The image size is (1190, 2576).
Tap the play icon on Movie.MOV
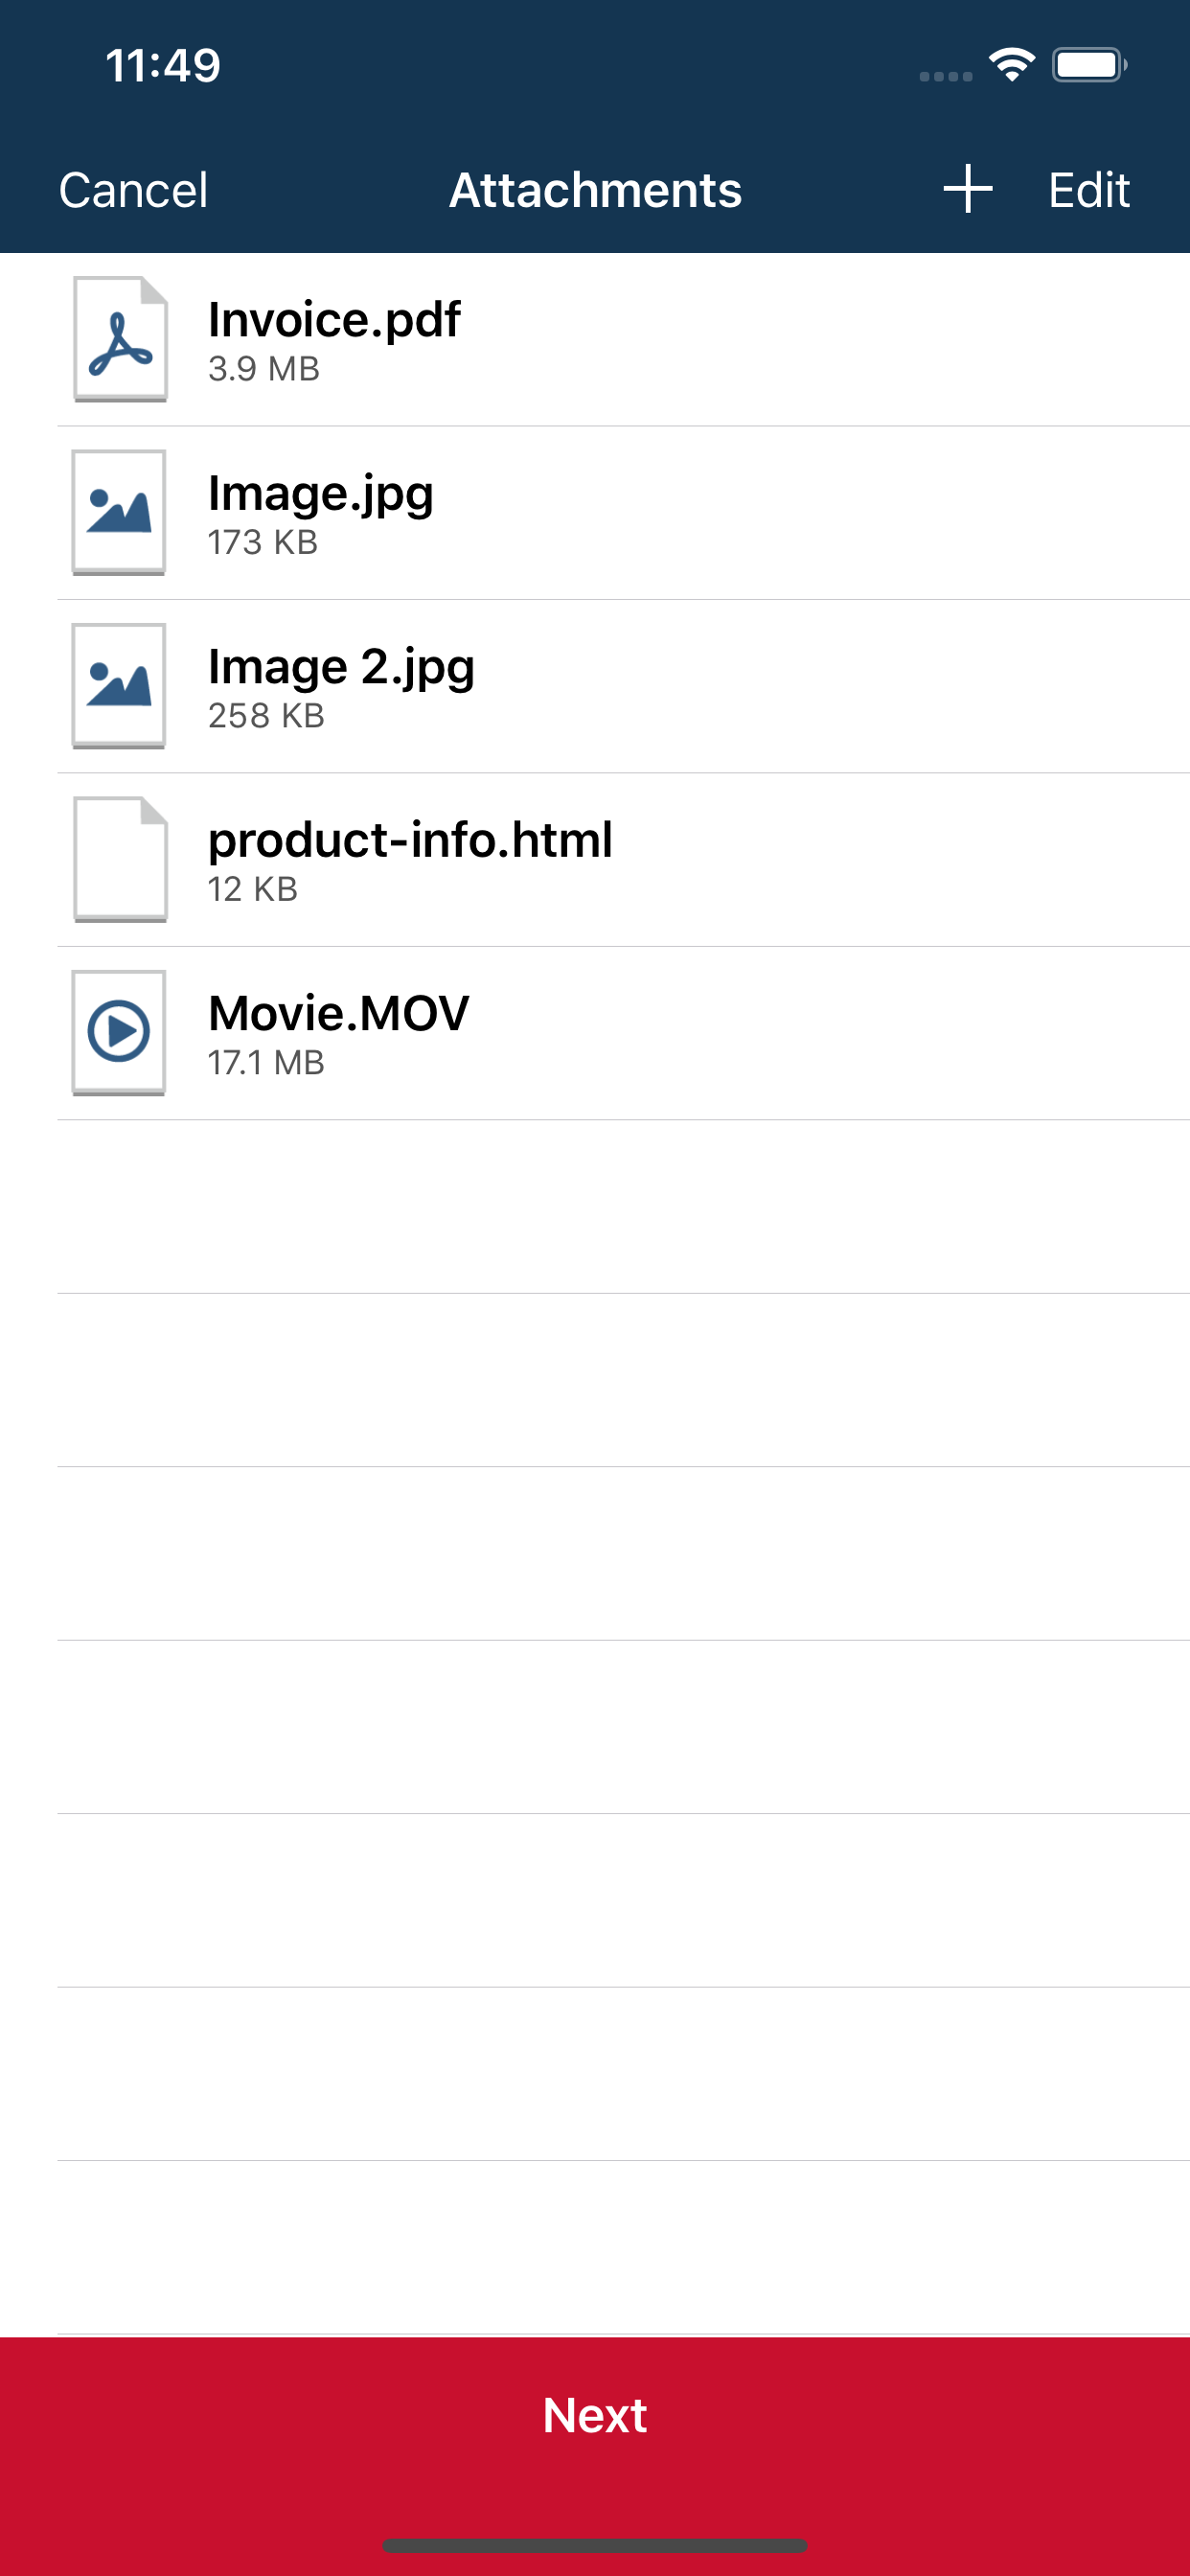(118, 1031)
